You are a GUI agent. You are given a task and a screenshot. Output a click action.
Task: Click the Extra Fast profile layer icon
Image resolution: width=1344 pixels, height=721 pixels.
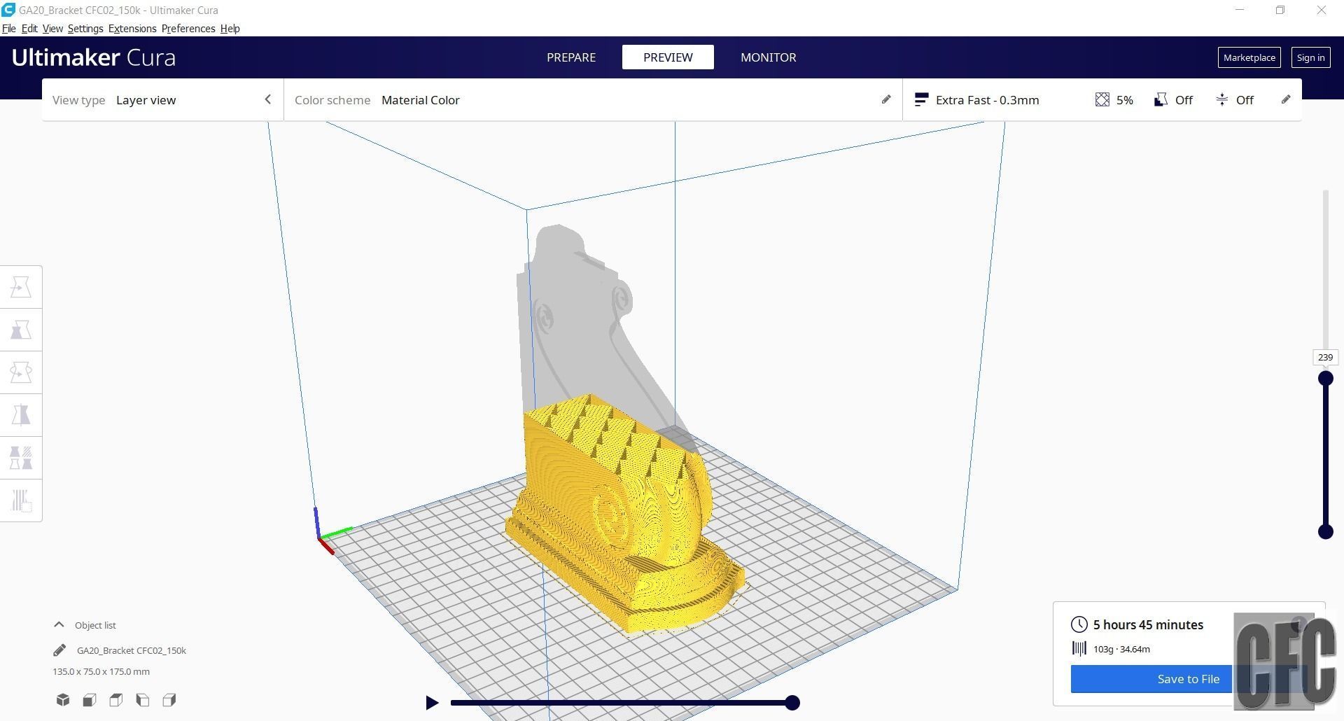point(921,99)
